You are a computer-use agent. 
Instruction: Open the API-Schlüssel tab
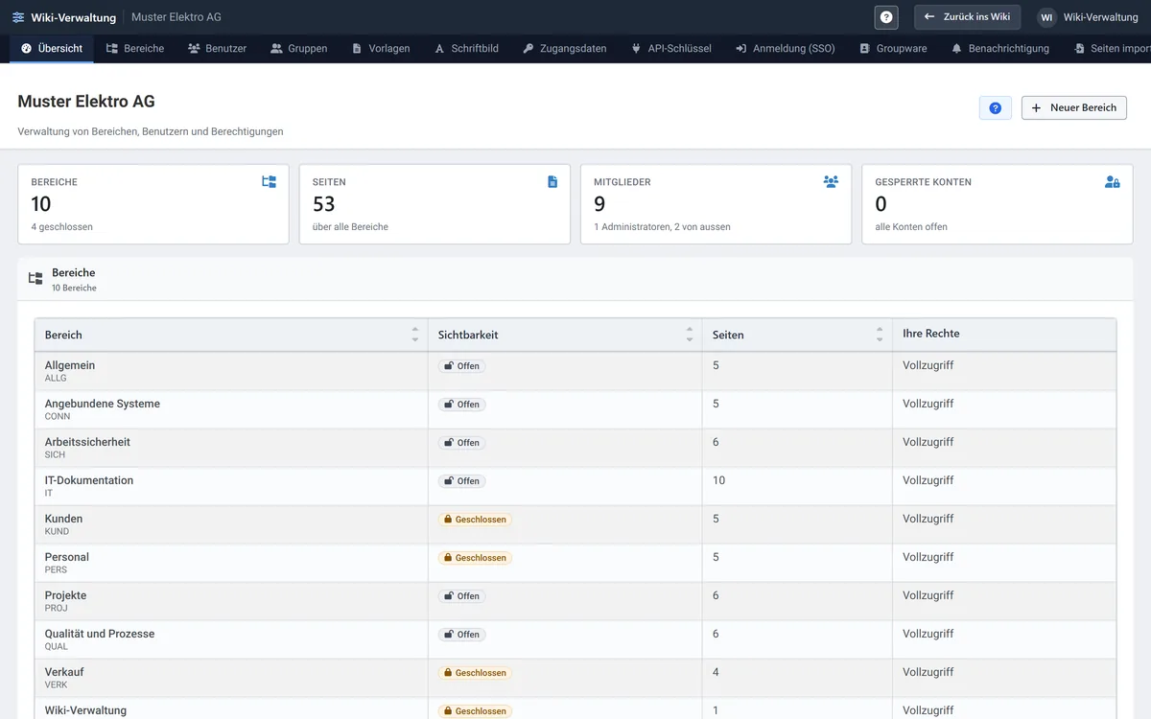670,48
